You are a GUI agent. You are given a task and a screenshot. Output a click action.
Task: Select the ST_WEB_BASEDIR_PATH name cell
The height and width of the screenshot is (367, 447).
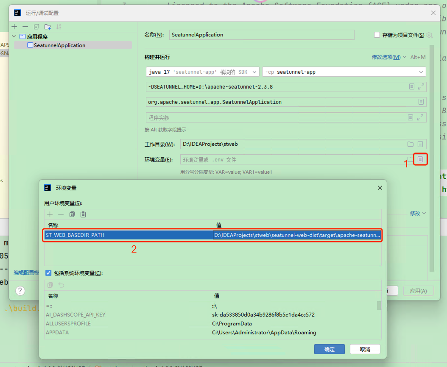click(x=129, y=235)
